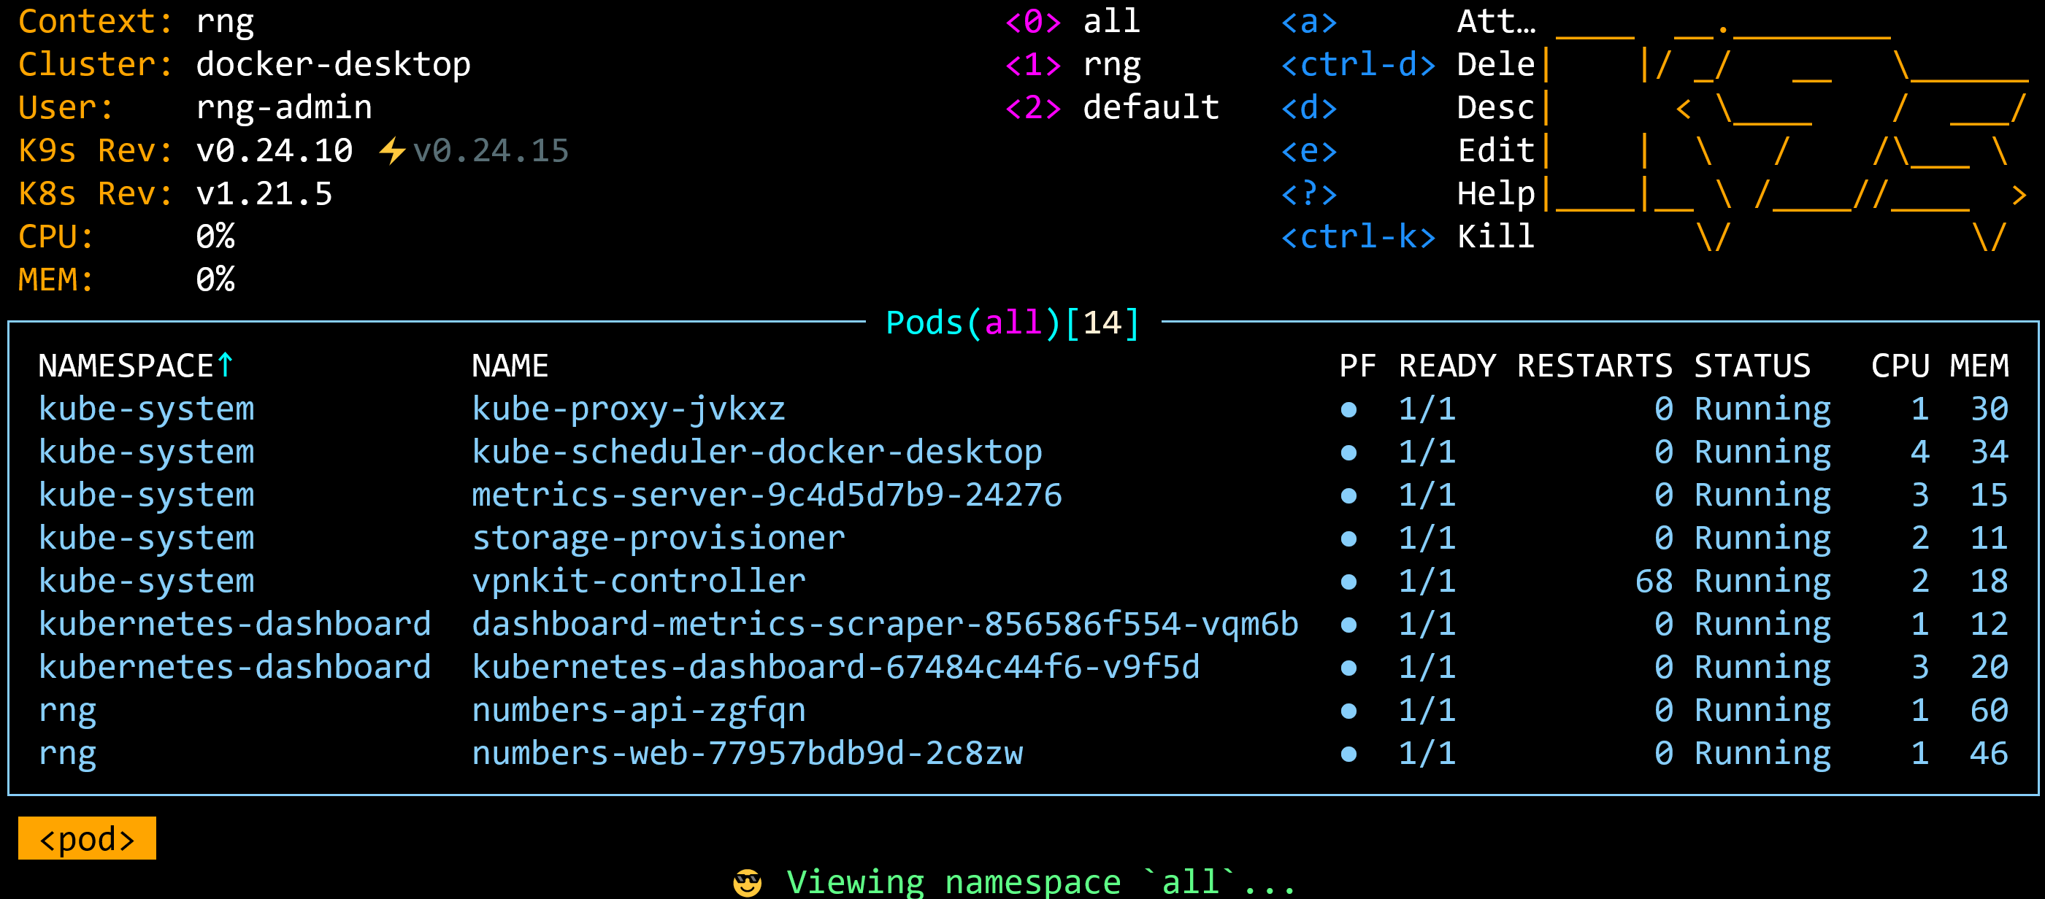The height and width of the screenshot is (899, 2045).
Task: Toggle the NAMESPACE column sort arrow
Action: coord(226,363)
